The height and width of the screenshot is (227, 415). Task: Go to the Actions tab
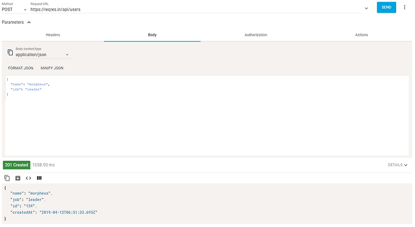click(x=361, y=35)
